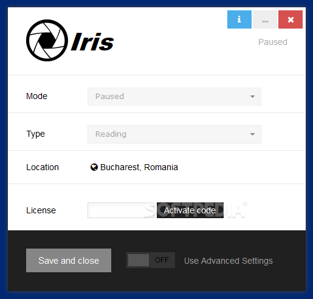Click the Paused status text under window buttons
The width and height of the screenshot is (313, 299).
(x=273, y=42)
